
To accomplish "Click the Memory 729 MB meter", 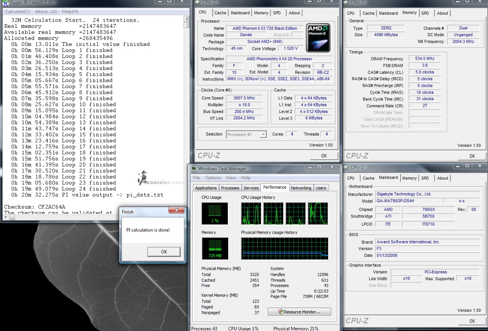I will (x=215, y=249).
